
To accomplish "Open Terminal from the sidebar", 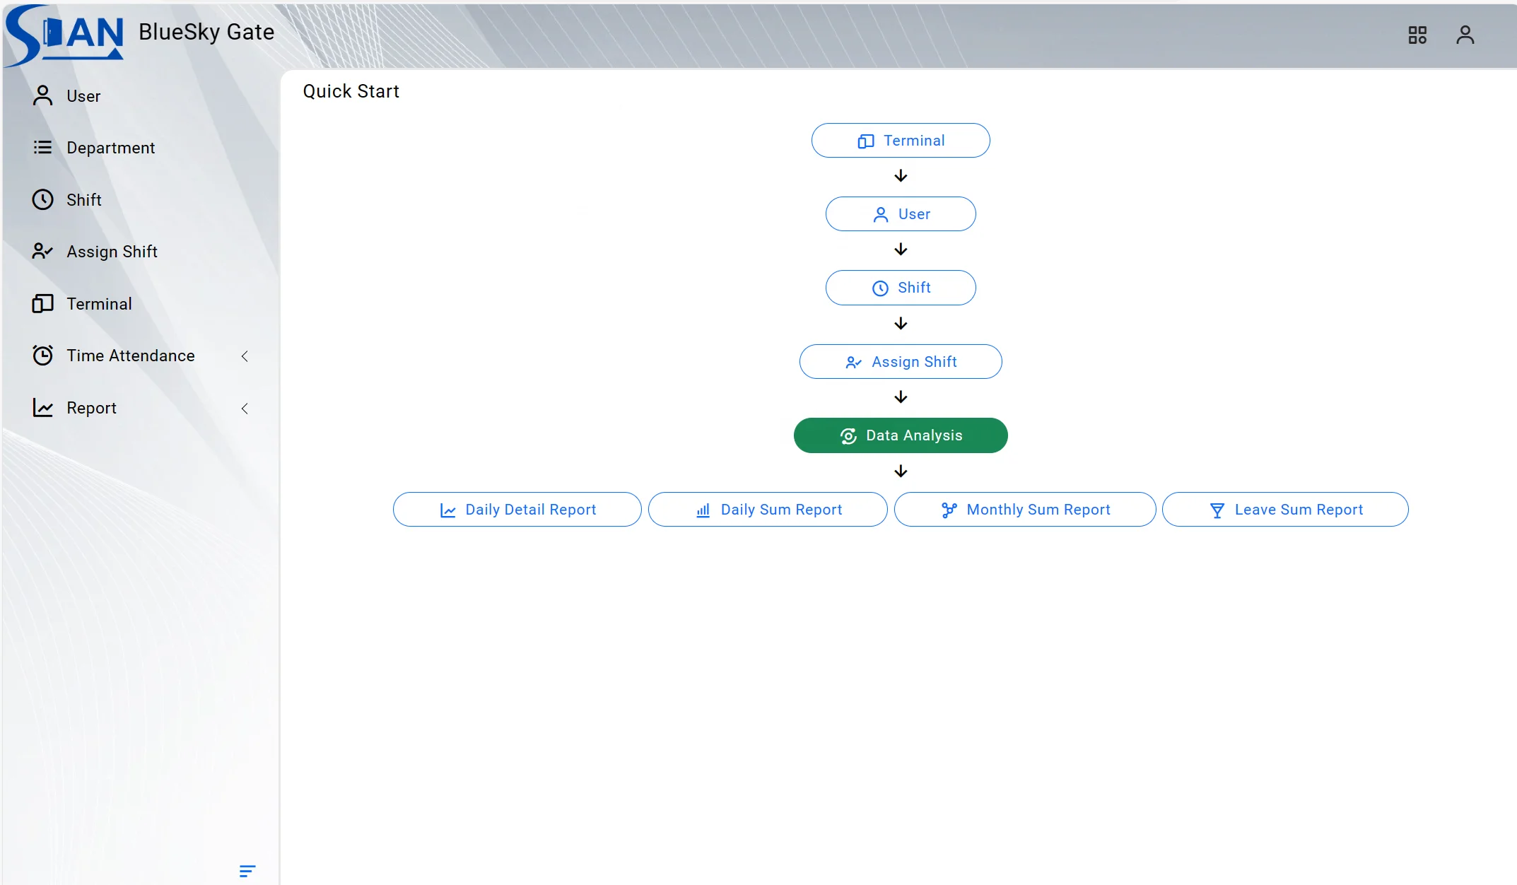I will [x=99, y=303].
